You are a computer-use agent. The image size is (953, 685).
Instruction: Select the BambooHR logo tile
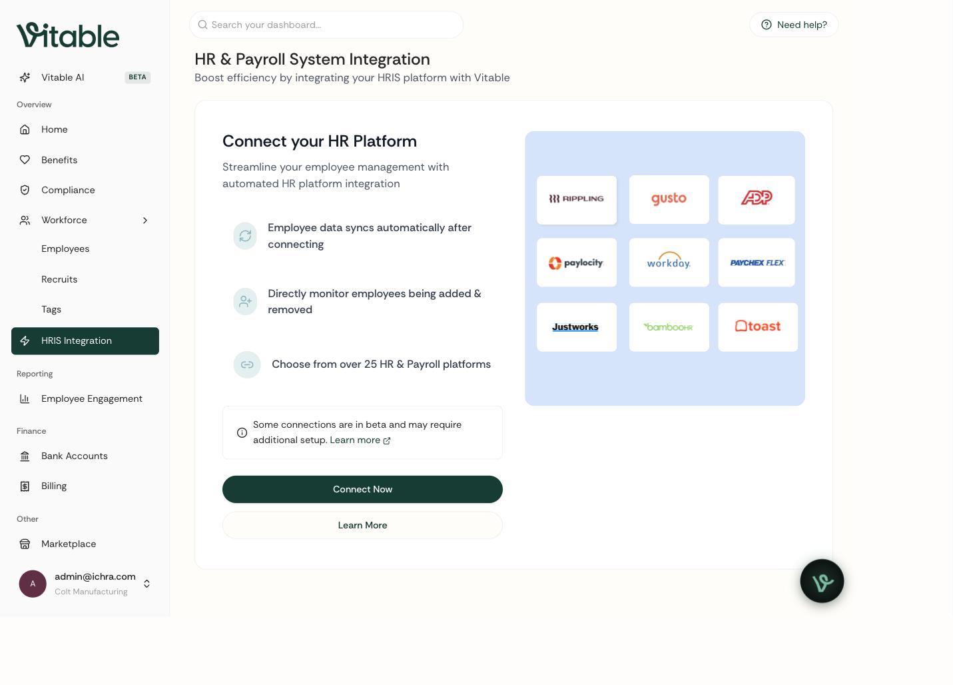669,327
